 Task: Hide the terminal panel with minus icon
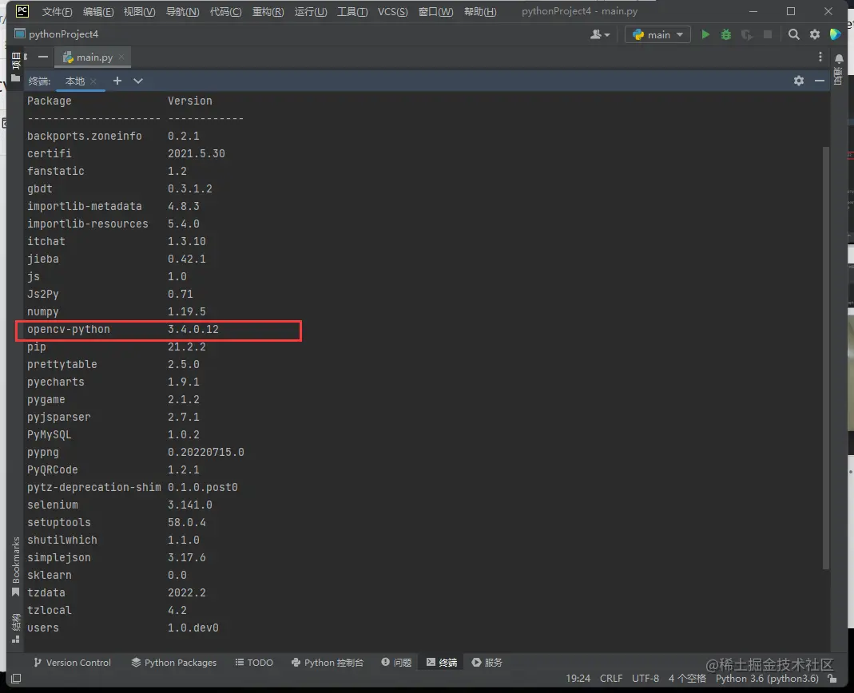[819, 81]
